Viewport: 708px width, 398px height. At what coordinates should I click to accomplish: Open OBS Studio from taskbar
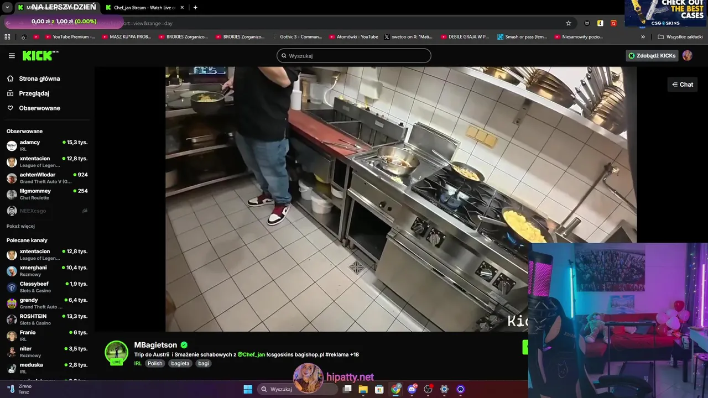[428, 389]
